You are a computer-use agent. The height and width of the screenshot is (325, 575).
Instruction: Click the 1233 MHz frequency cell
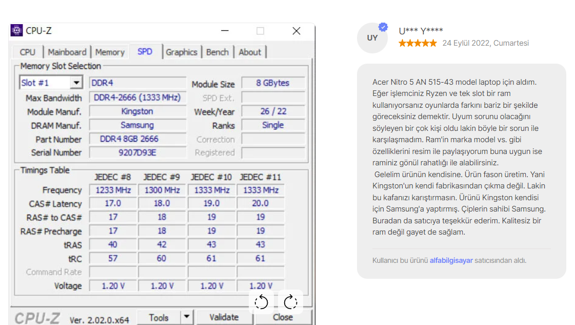pos(113,190)
